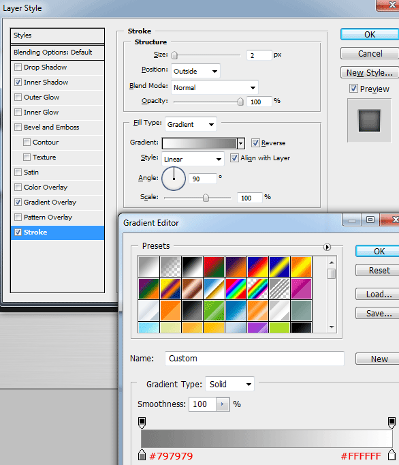Screen dimensions: 399x465
Task: Open the Presets flyout menu arrow
Action: pyautogui.click(x=327, y=247)
